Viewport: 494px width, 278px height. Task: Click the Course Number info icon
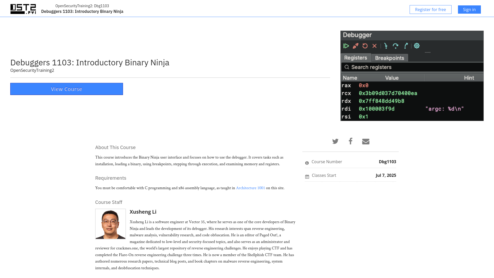tap(307, 163)
